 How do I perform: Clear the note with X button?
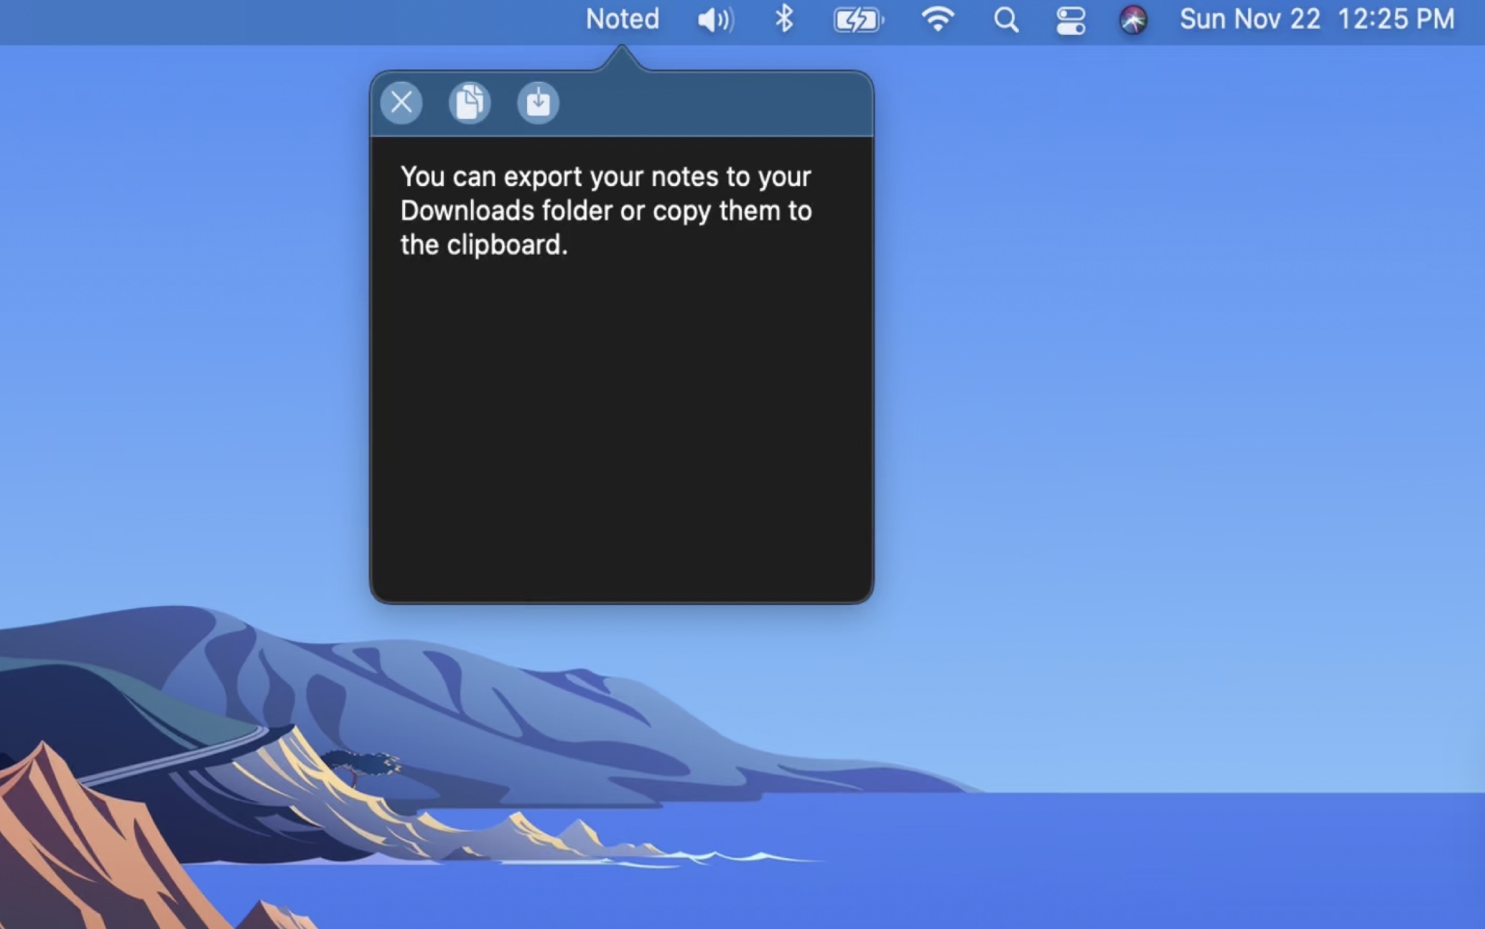[x=401, y=103]
